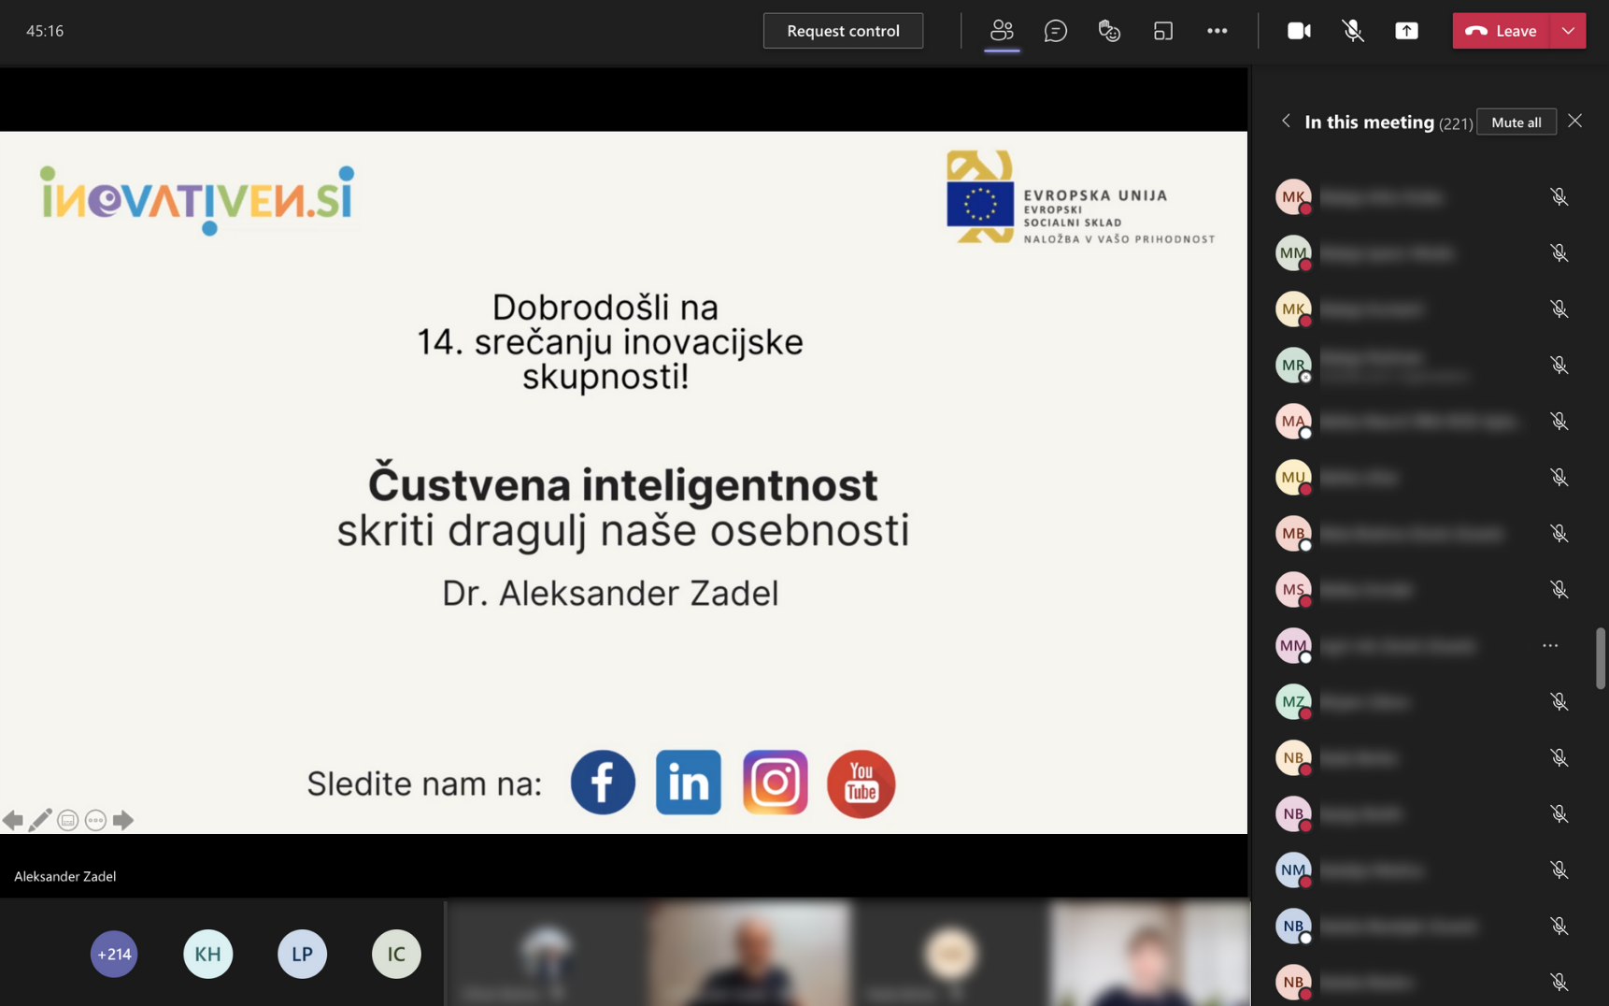
Task: Go to next slide arrow
Action: pyautogui.click(x=123, y=820)
